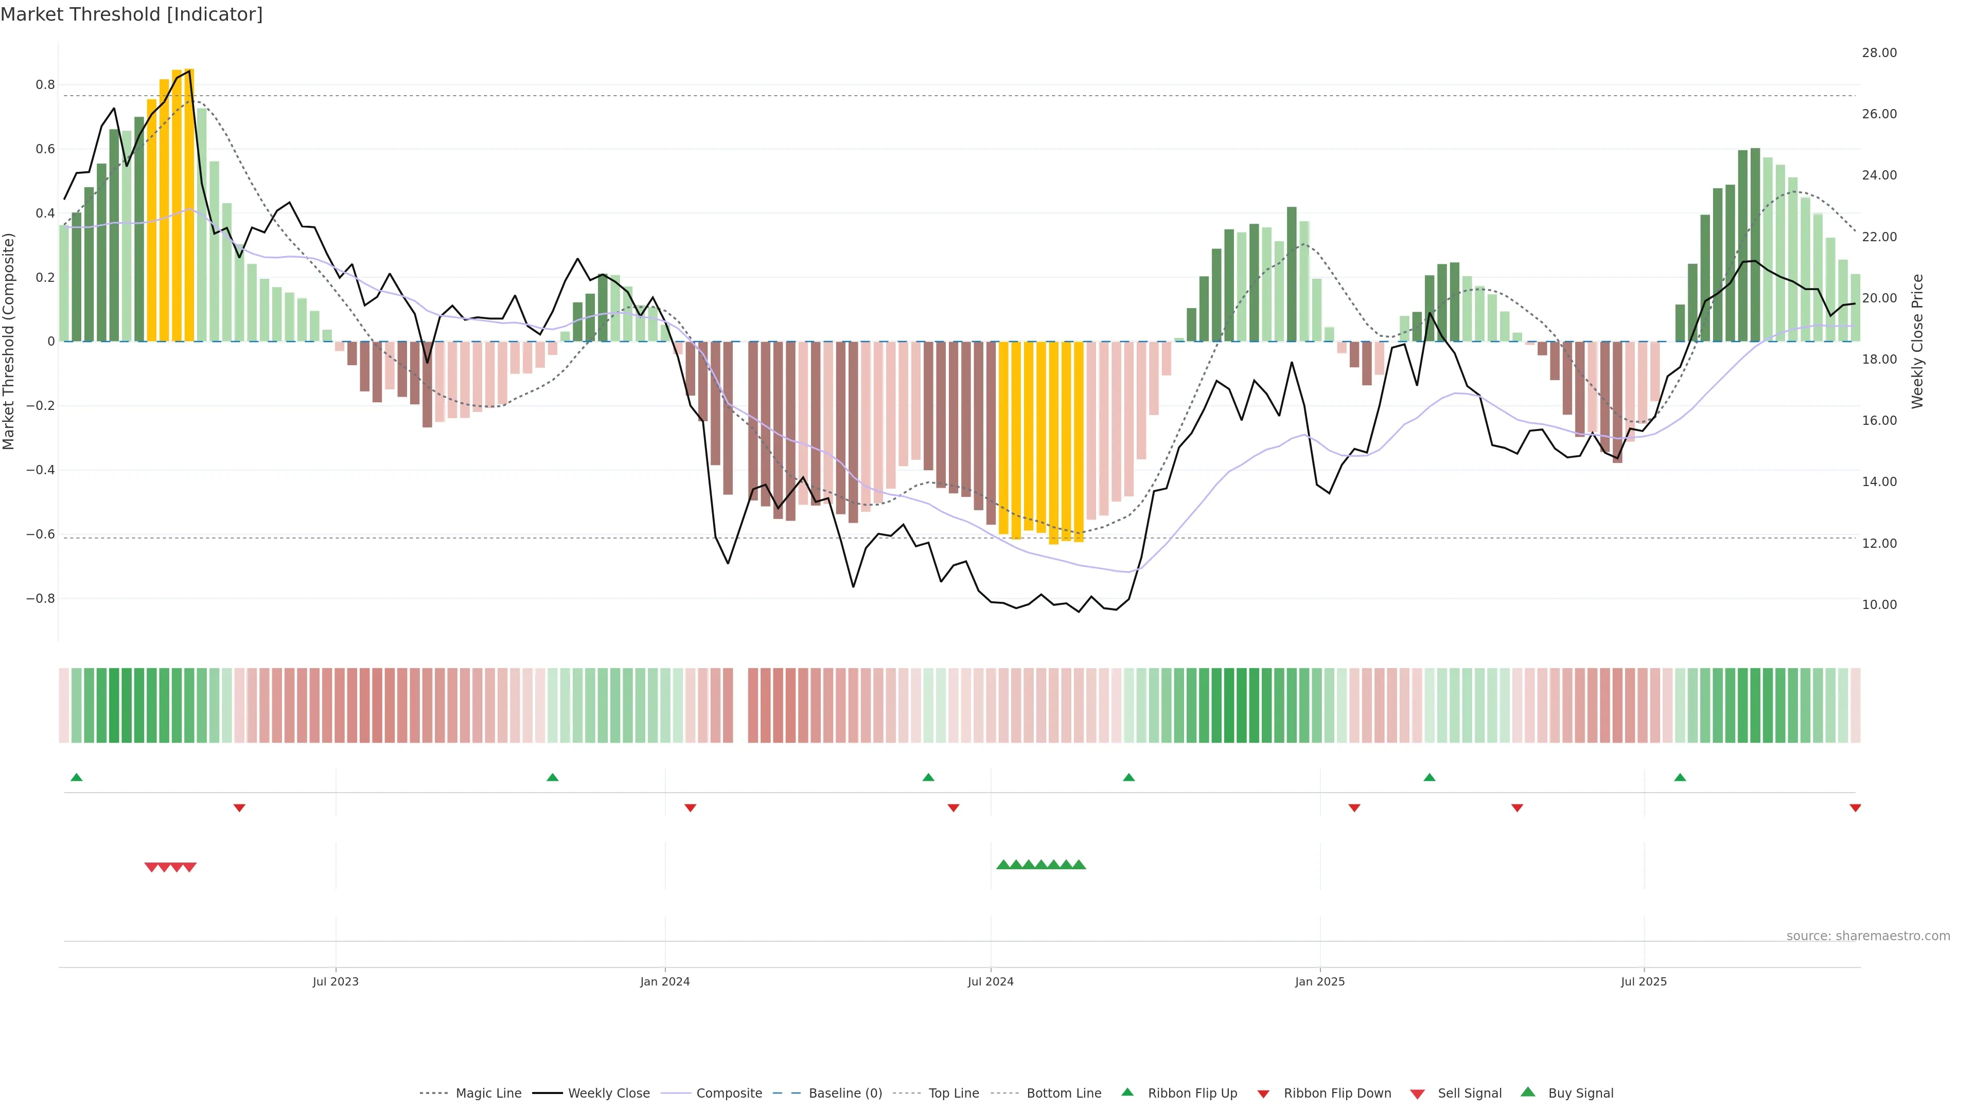Click last green Buy Signal triangle in cluster
The width and height of the screenshot is (1976, 1111).
pyautogui.click(x=1079, y=865)
